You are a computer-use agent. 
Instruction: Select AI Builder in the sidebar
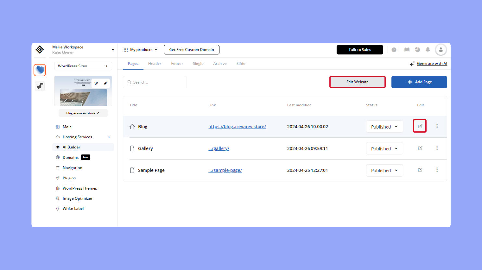tap(72, 147)
